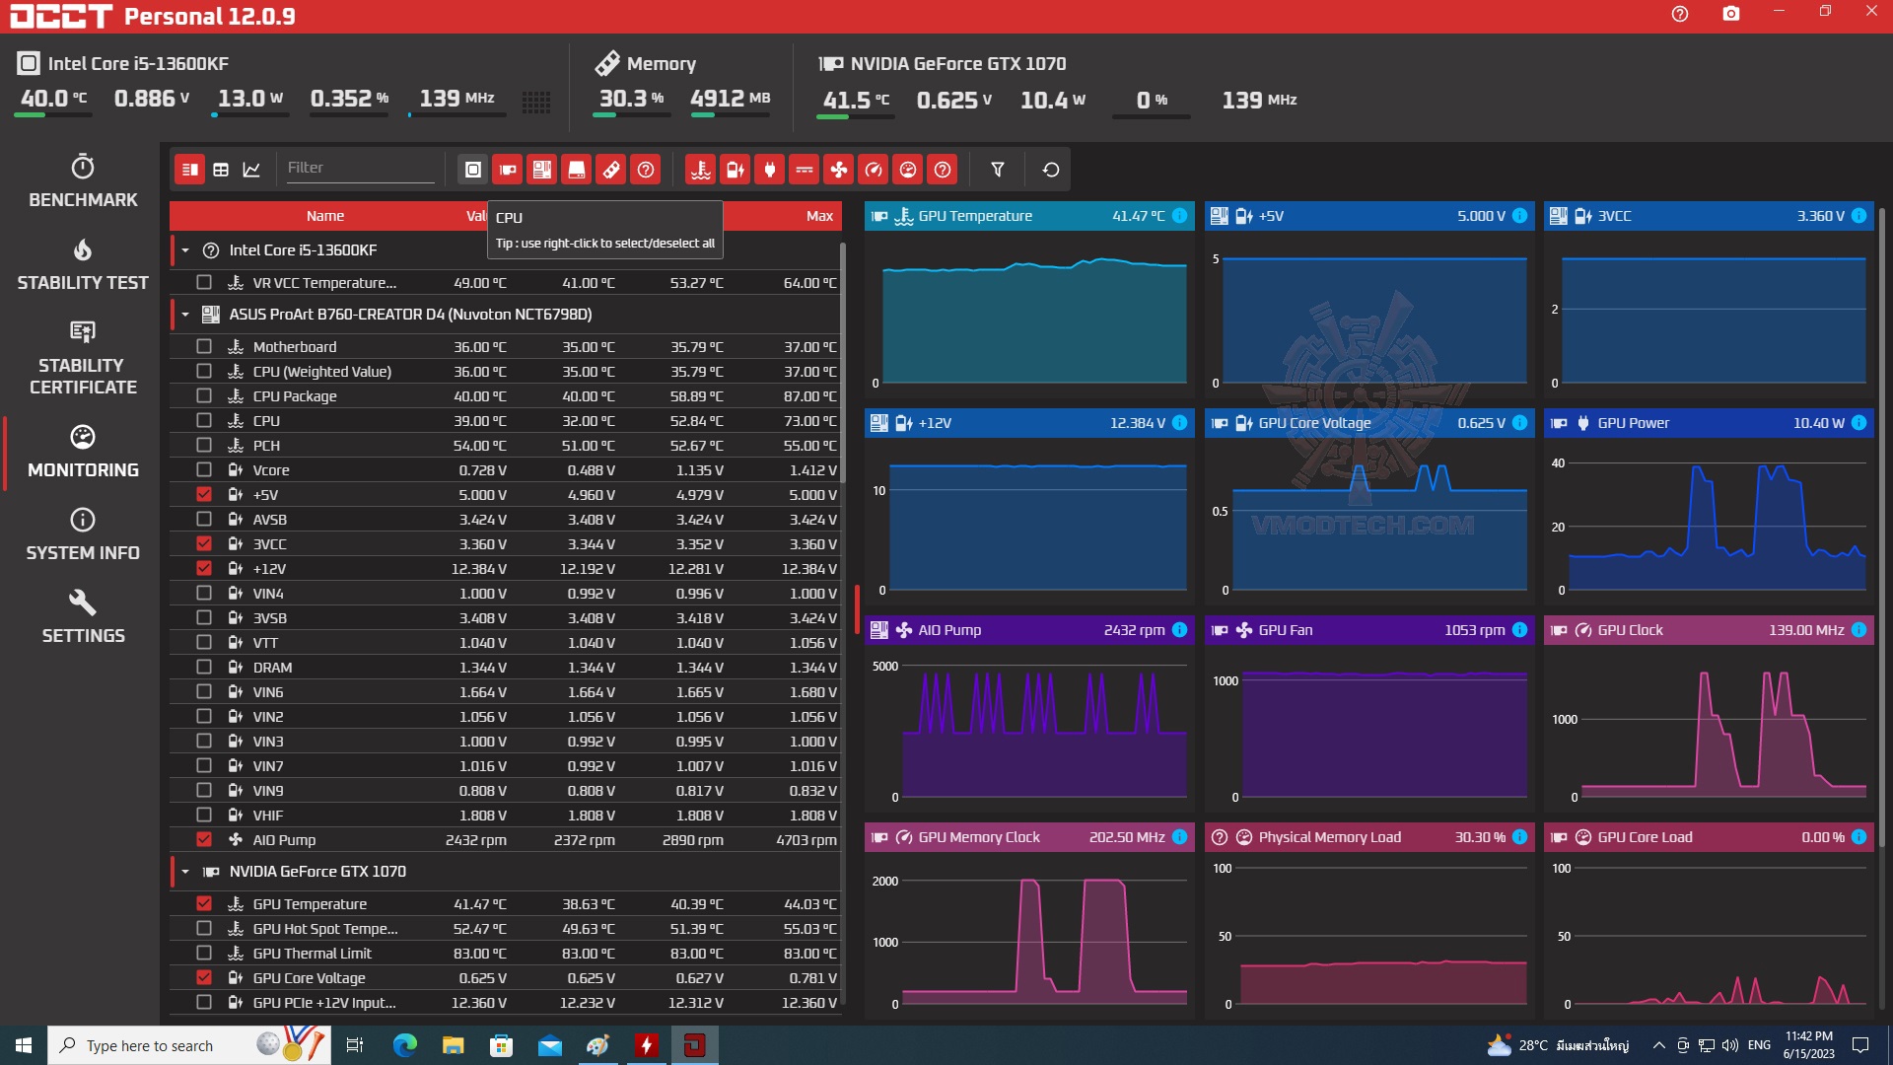Screen dimensions: 1893x1065
Task: Click the info icon on GPU Temperature graph
Action: point(1179,216)
